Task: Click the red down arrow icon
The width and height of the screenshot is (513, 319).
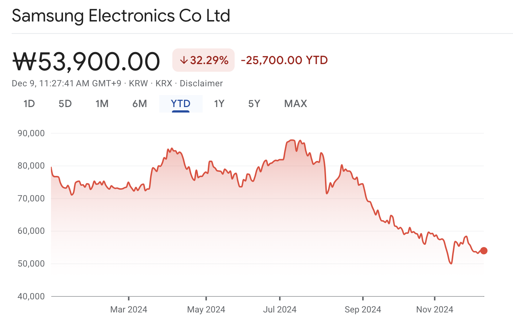Action: click(184, 60)
